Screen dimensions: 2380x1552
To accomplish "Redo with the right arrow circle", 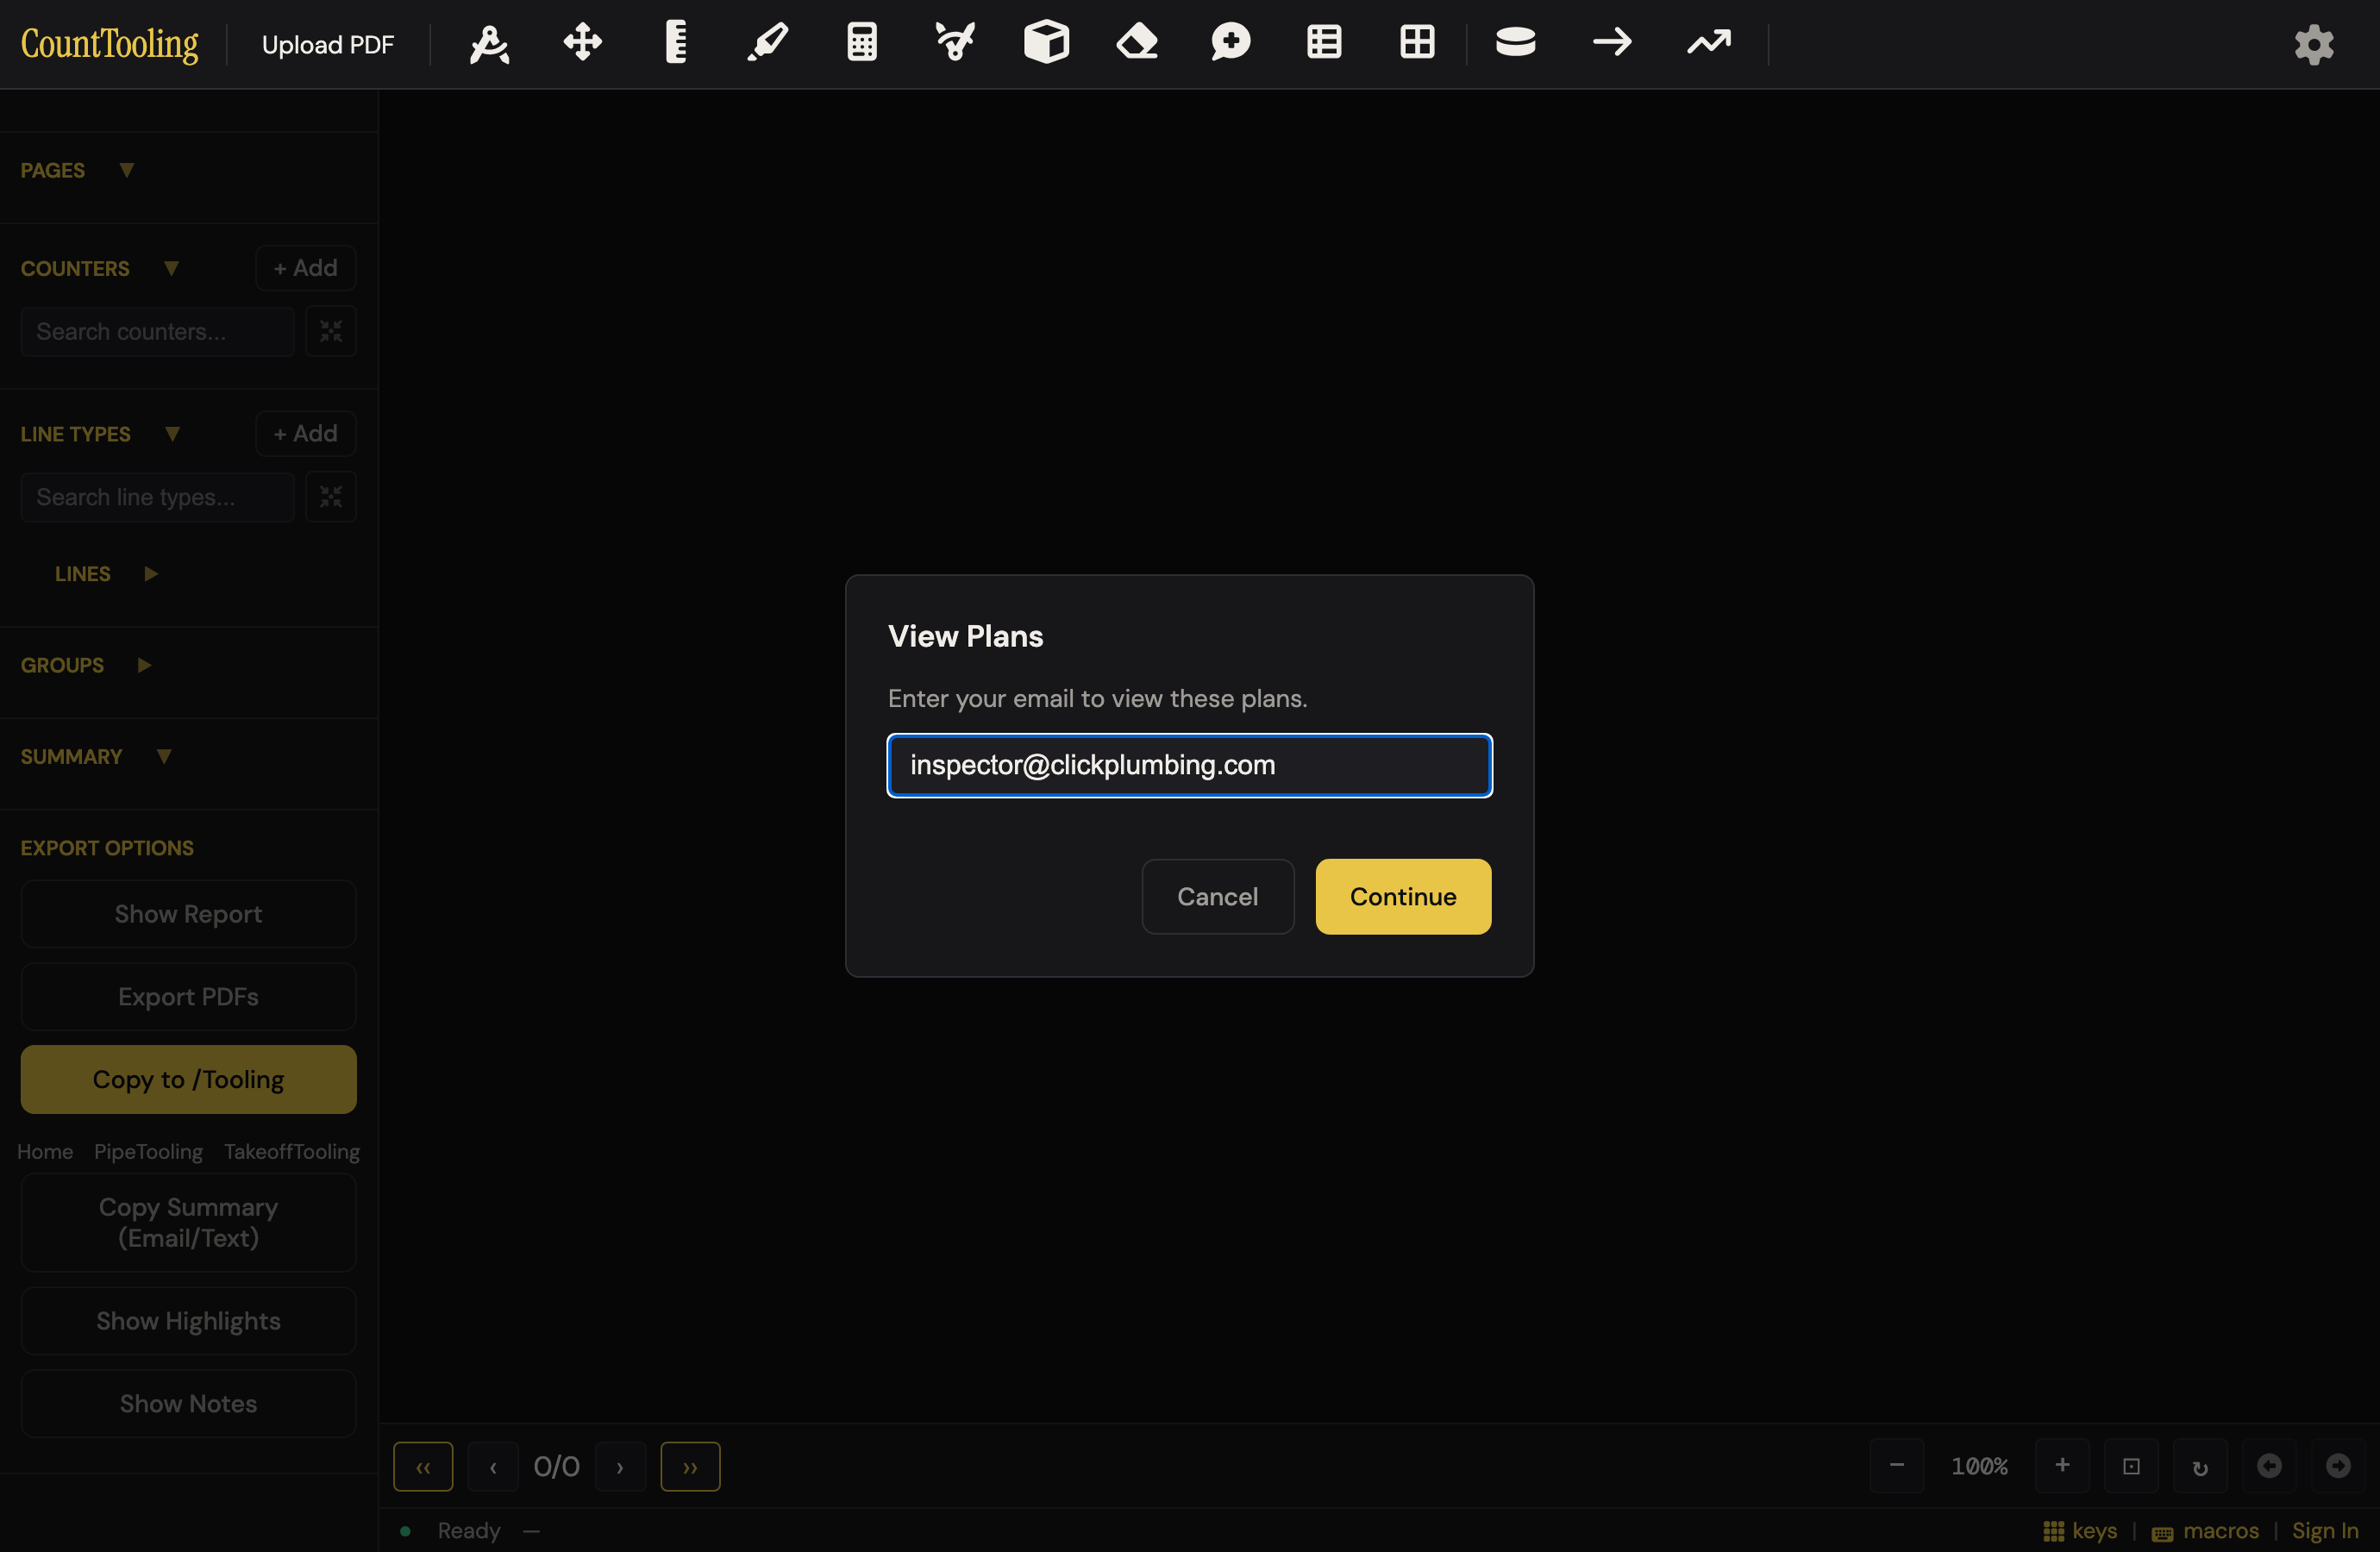I will (2338, 1466).
